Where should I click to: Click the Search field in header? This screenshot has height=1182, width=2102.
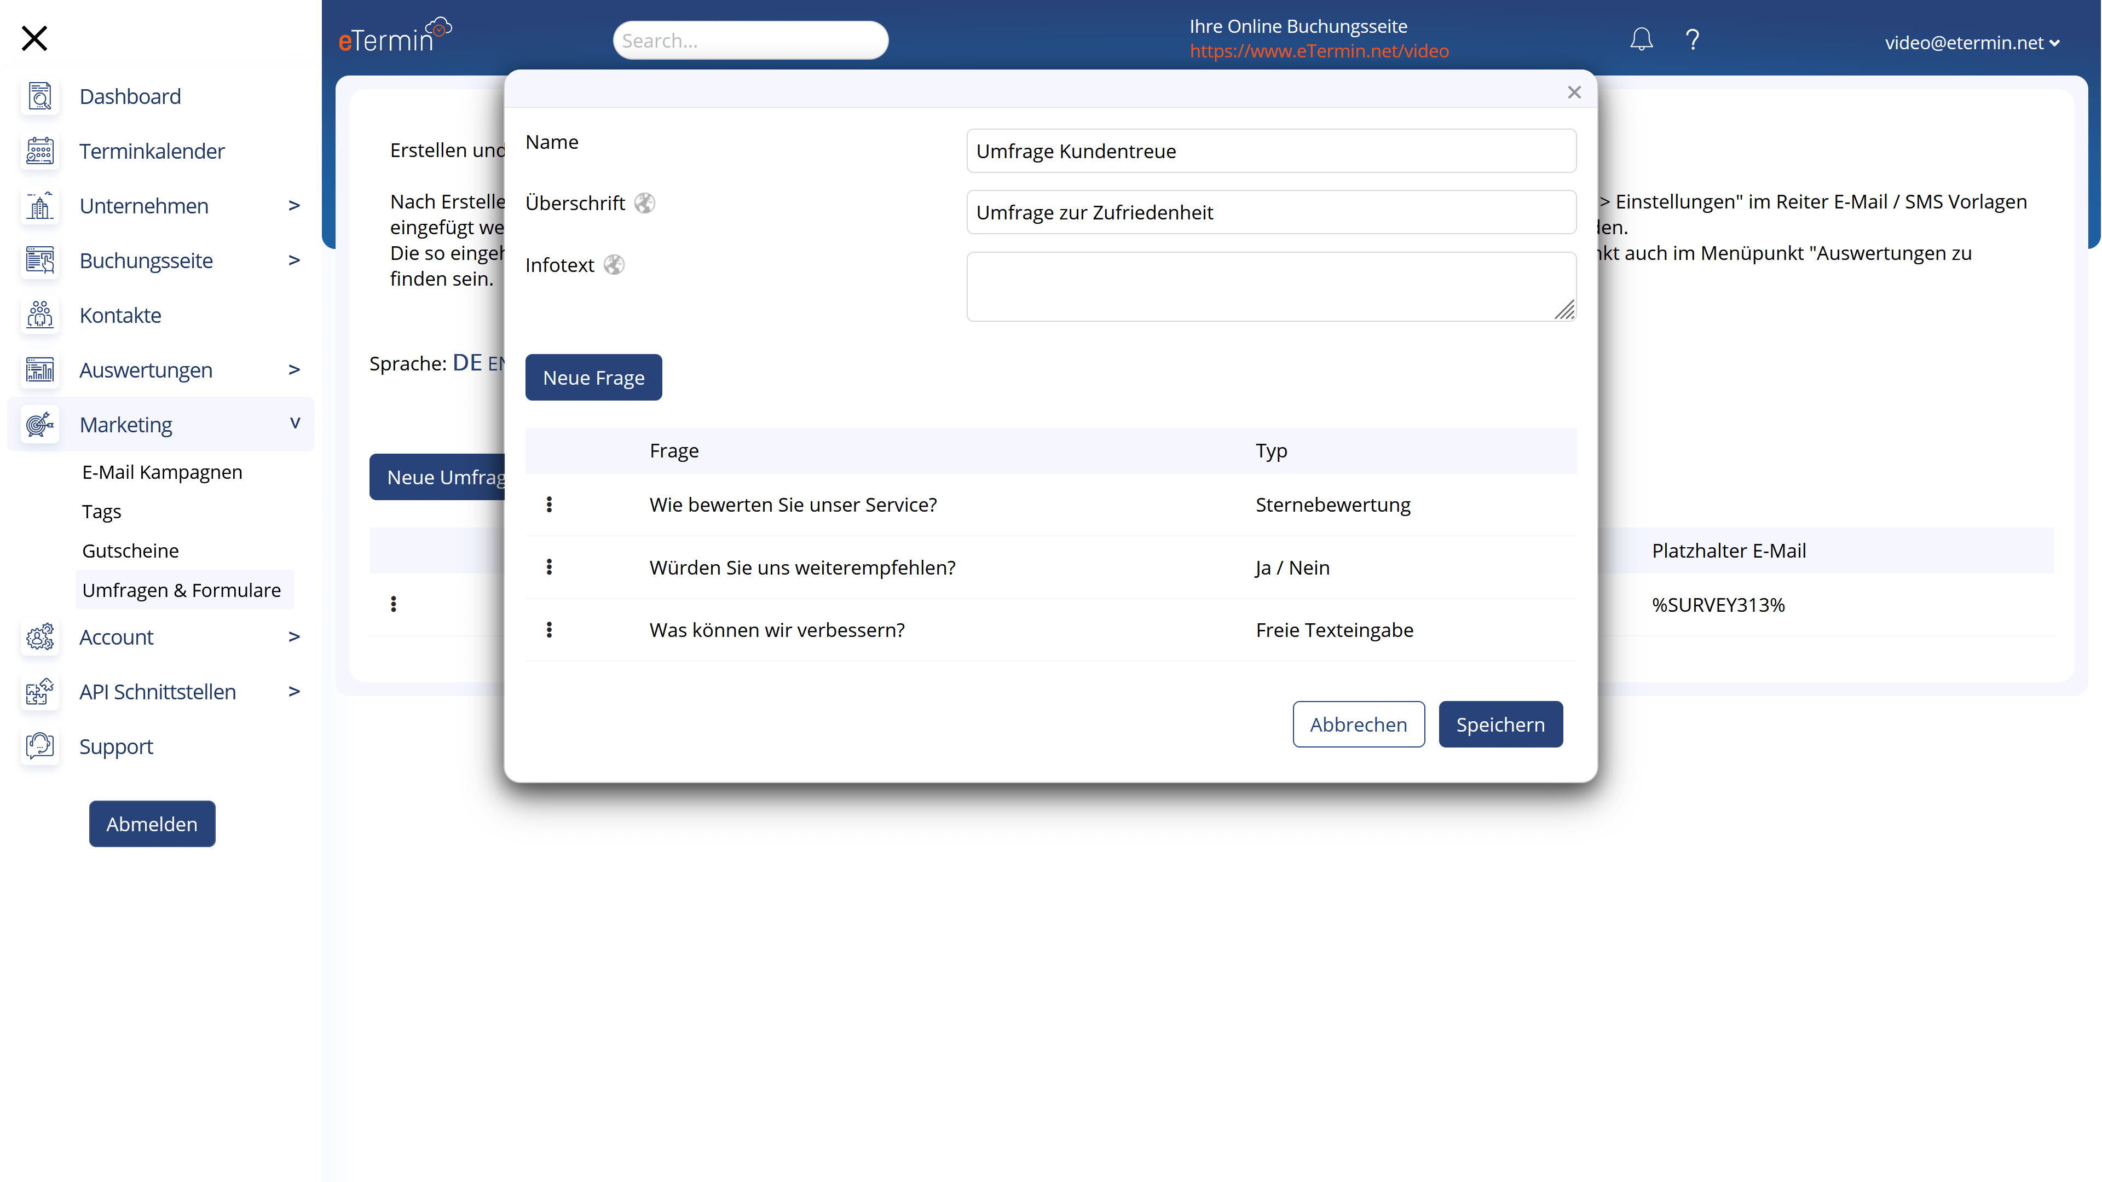point(750,40)
